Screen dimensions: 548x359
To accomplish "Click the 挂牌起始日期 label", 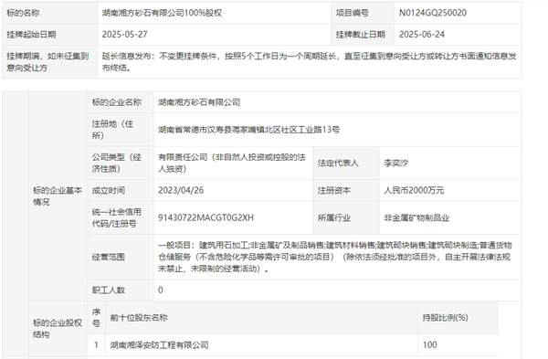I will (x=31, y=35).
